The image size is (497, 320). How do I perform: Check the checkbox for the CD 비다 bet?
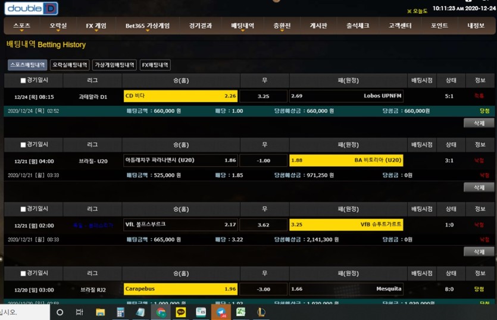23,80
